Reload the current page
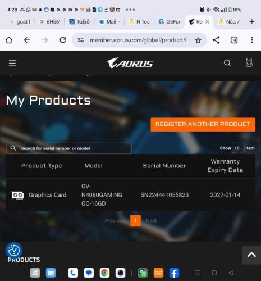 (63, 40)
